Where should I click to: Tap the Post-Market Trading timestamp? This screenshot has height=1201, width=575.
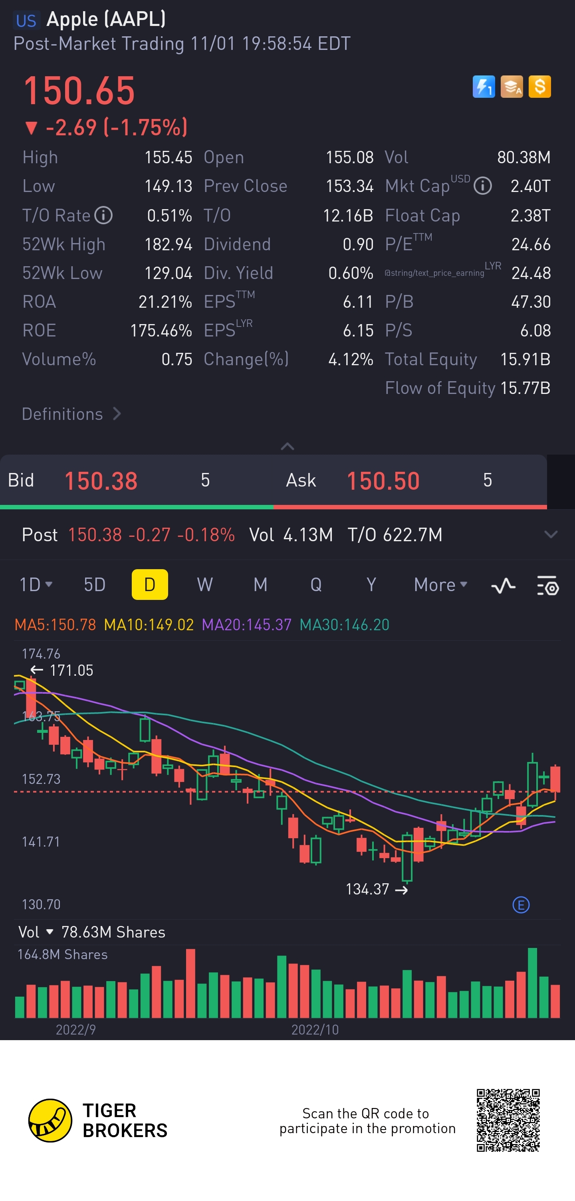click(x=182, y=44)
